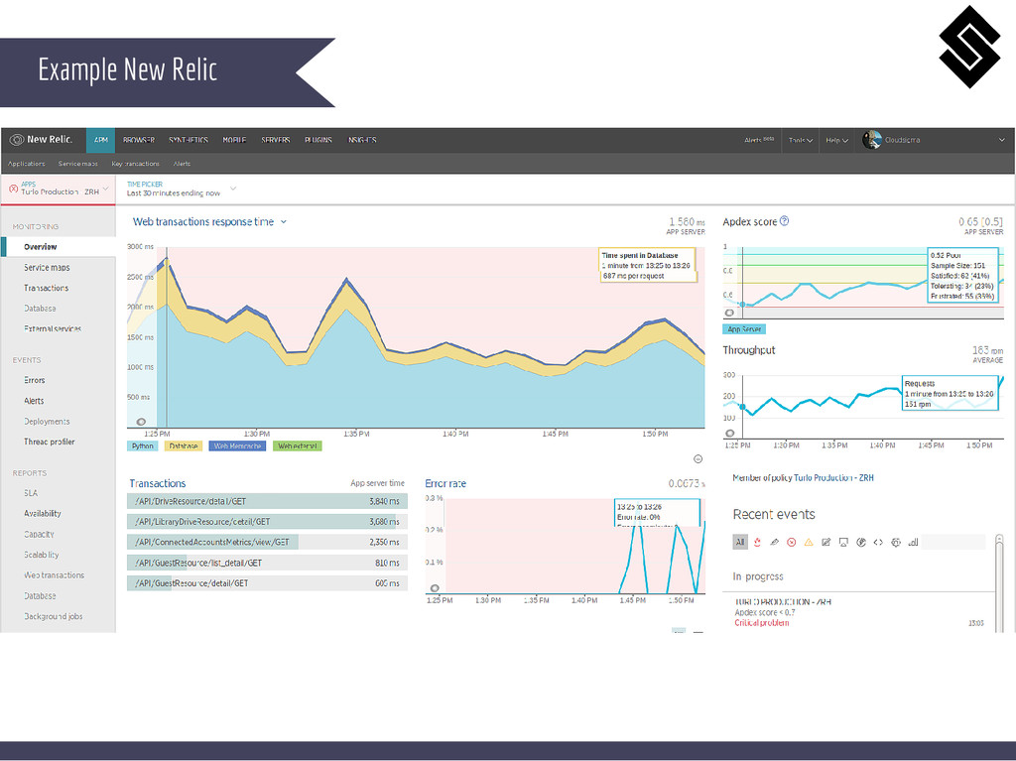The image size is (1016, 761).
Task: Click the bar chart event filter icon
Action: point(913,543)
